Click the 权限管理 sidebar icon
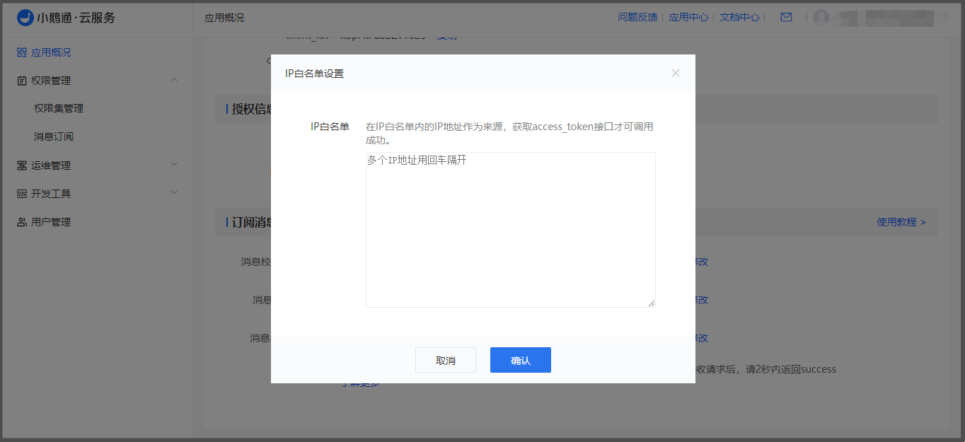This screenshot has width=965, height=442. (x=22, y=81)
